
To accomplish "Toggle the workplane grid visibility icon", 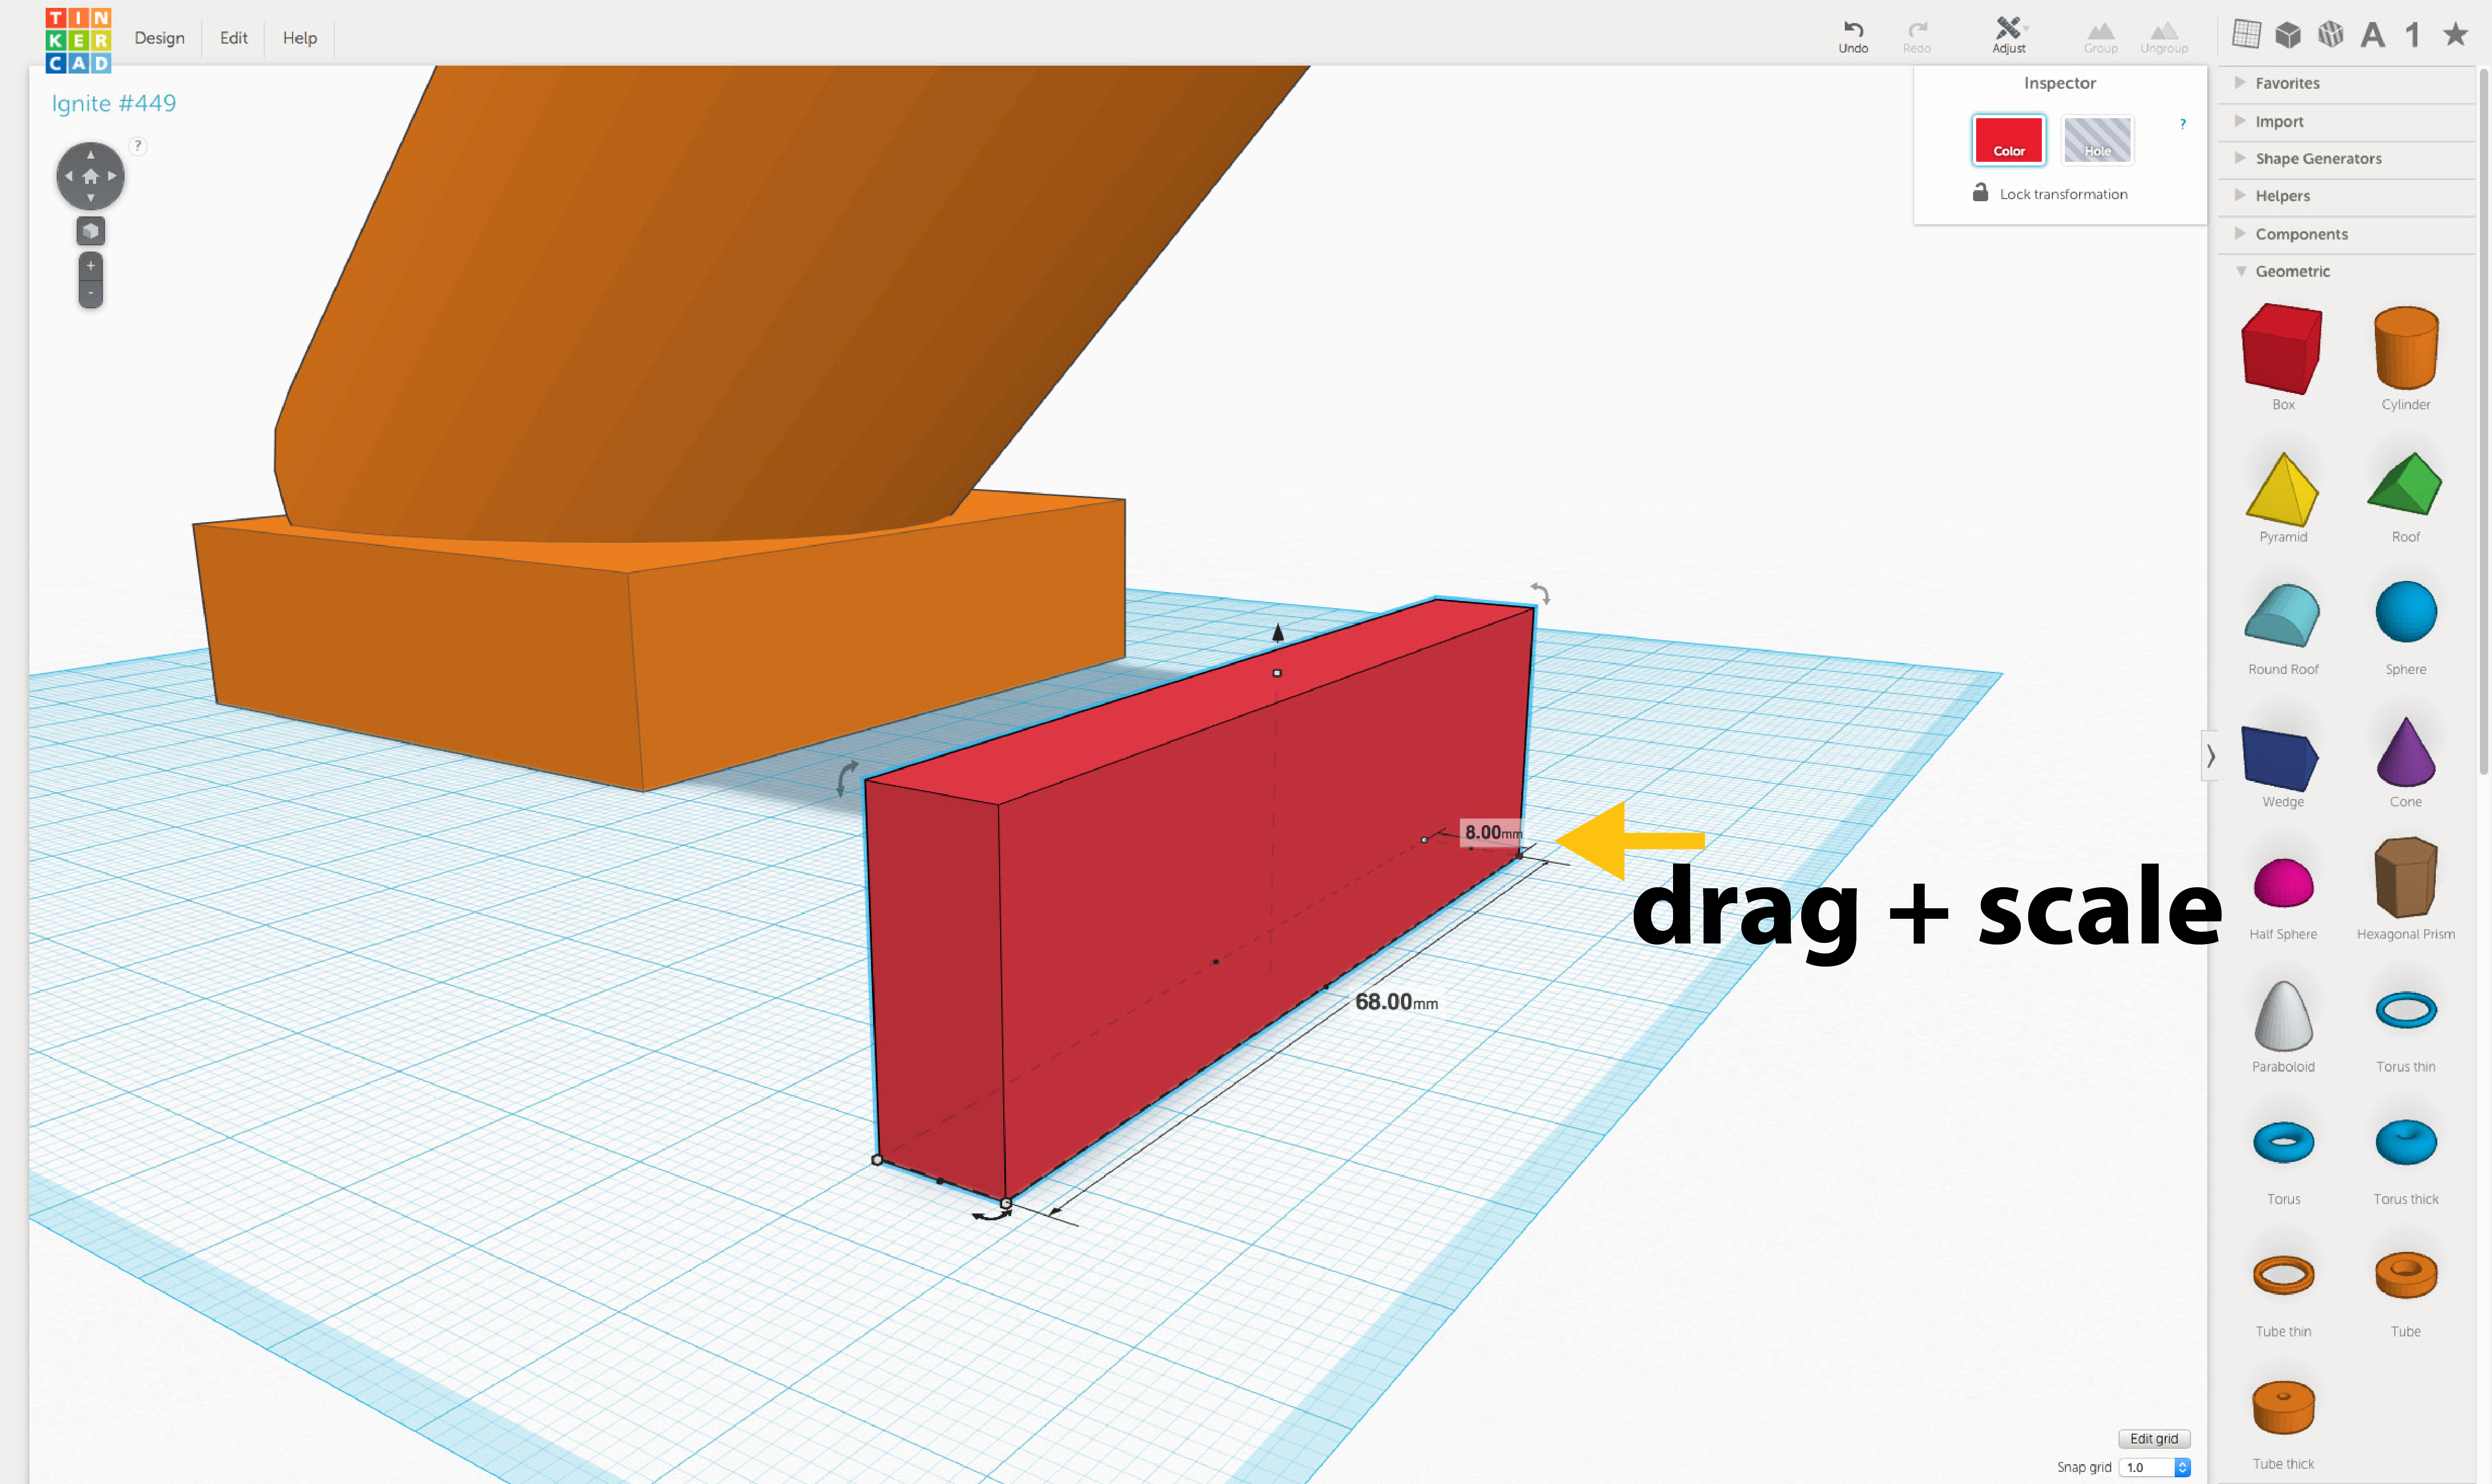I will point(2247,33).
